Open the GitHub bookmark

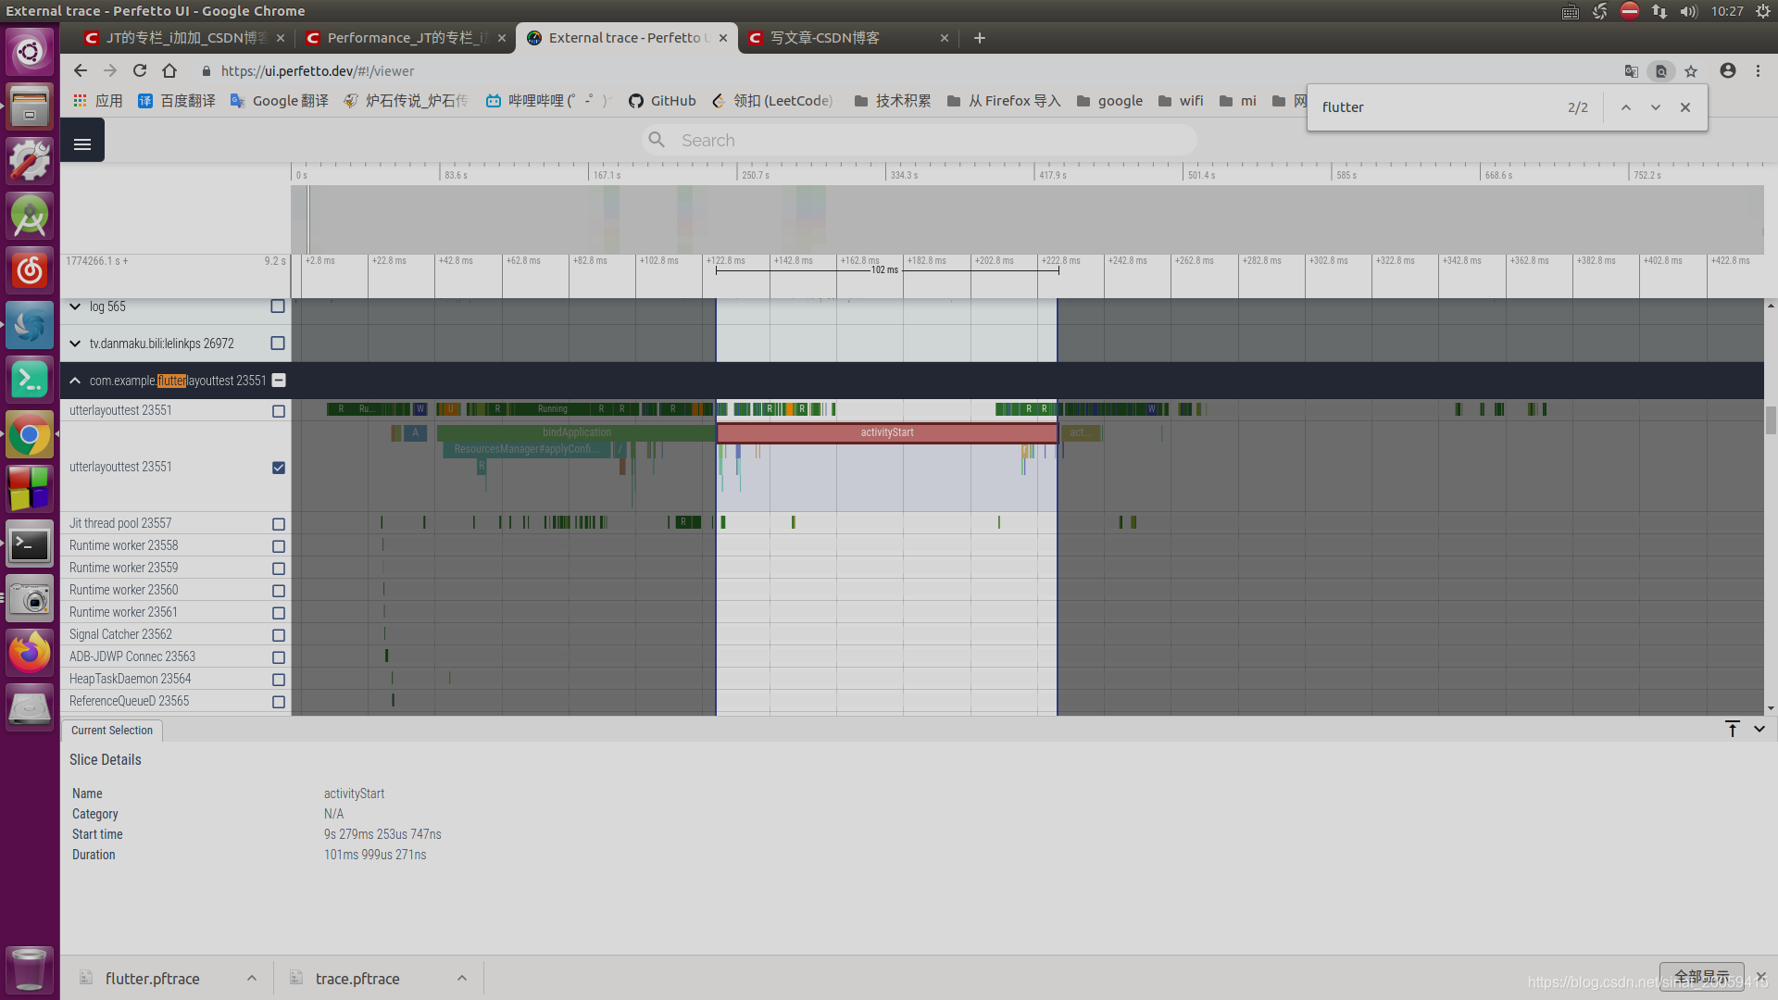click(663, 101)
